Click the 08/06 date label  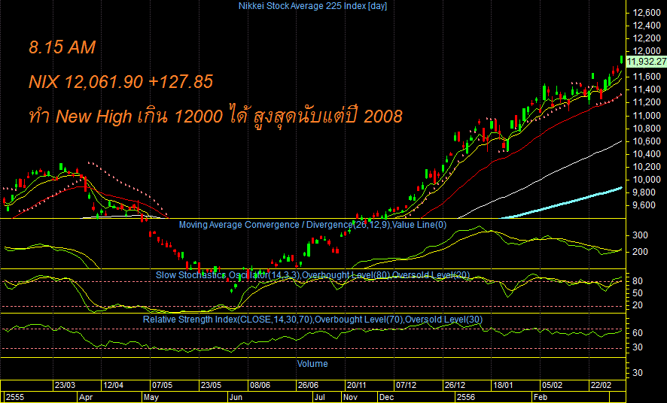point(260,385)
